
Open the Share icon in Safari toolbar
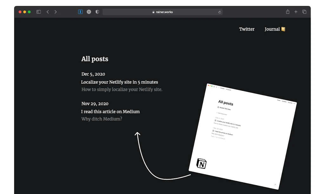[288, 12]
